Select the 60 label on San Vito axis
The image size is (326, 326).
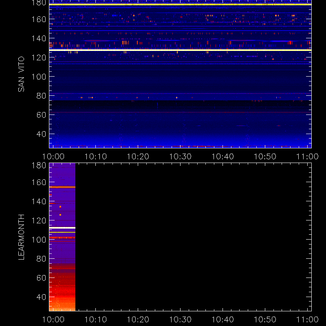42,115
